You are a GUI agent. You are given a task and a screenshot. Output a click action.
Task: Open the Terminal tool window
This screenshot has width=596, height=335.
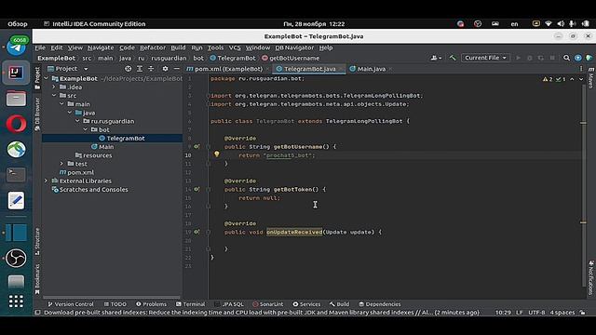tap(190, 304)
